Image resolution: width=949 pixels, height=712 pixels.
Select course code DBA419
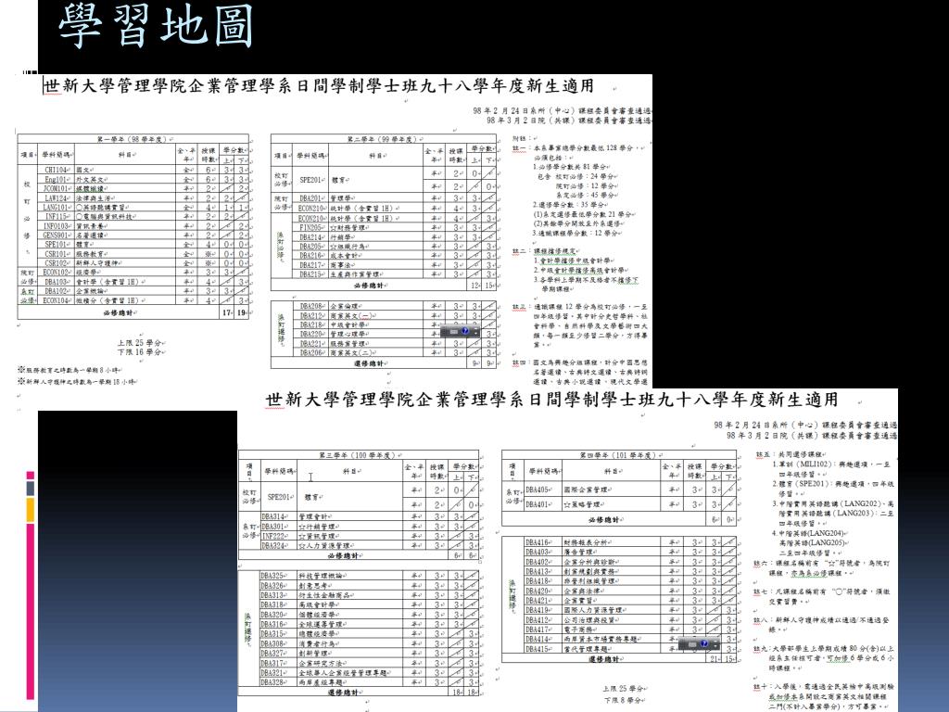pos(538,610)
